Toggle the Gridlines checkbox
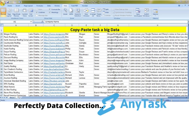The height and width of the screenshot is (118, 189). coord(37,12)
